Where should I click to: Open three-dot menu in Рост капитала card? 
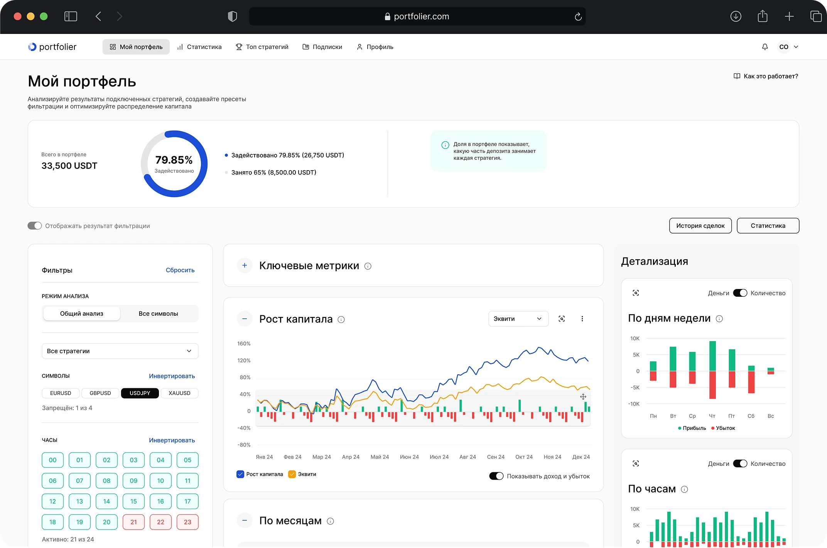click(x=582, y=319)
